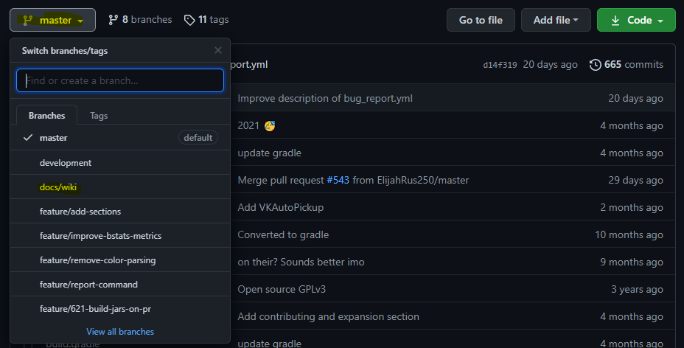Click the commit history clock icon
Viewport: 684px width, 348px height.
(x=595, y=65)
